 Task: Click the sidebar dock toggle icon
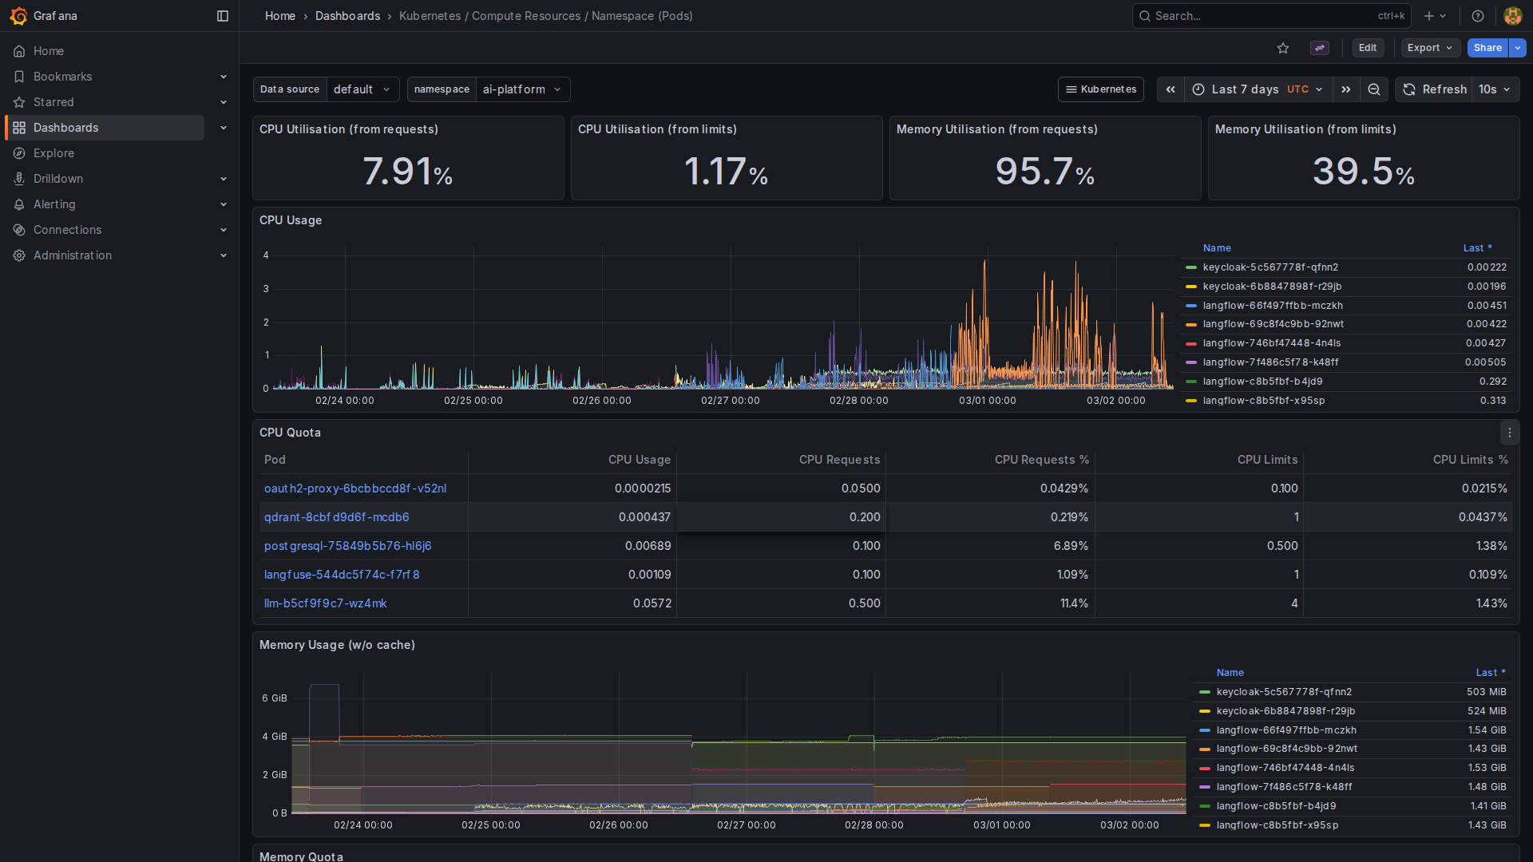[x=223, y=16]
